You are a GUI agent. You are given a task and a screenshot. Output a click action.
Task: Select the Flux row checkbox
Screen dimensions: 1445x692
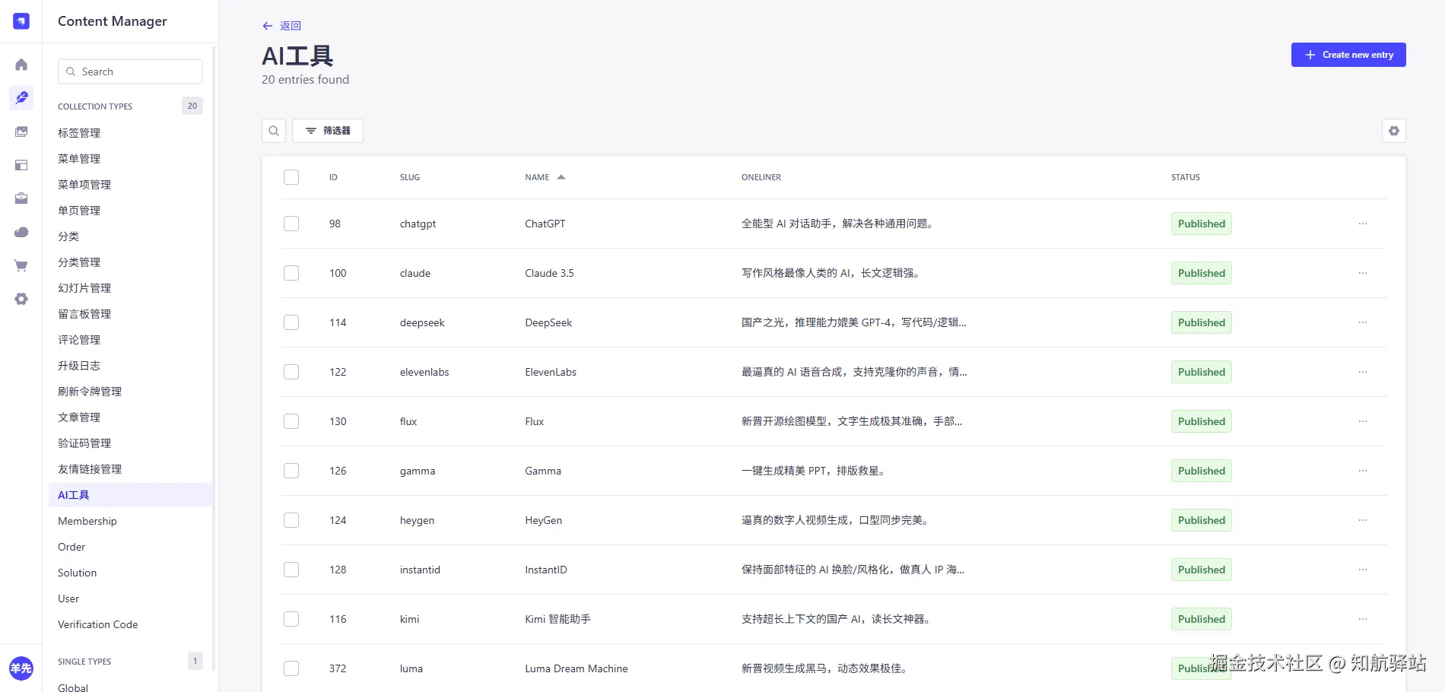click(291, 421)
